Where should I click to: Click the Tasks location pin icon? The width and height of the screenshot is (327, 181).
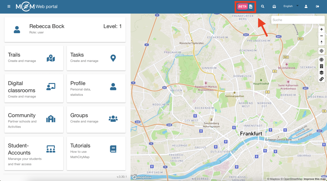coord(113,58)
